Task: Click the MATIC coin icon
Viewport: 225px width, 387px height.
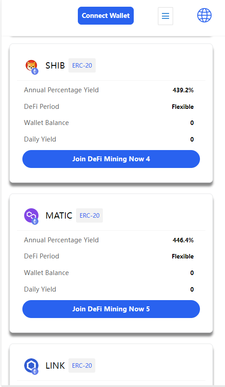Action: click(x=32, y=216)
